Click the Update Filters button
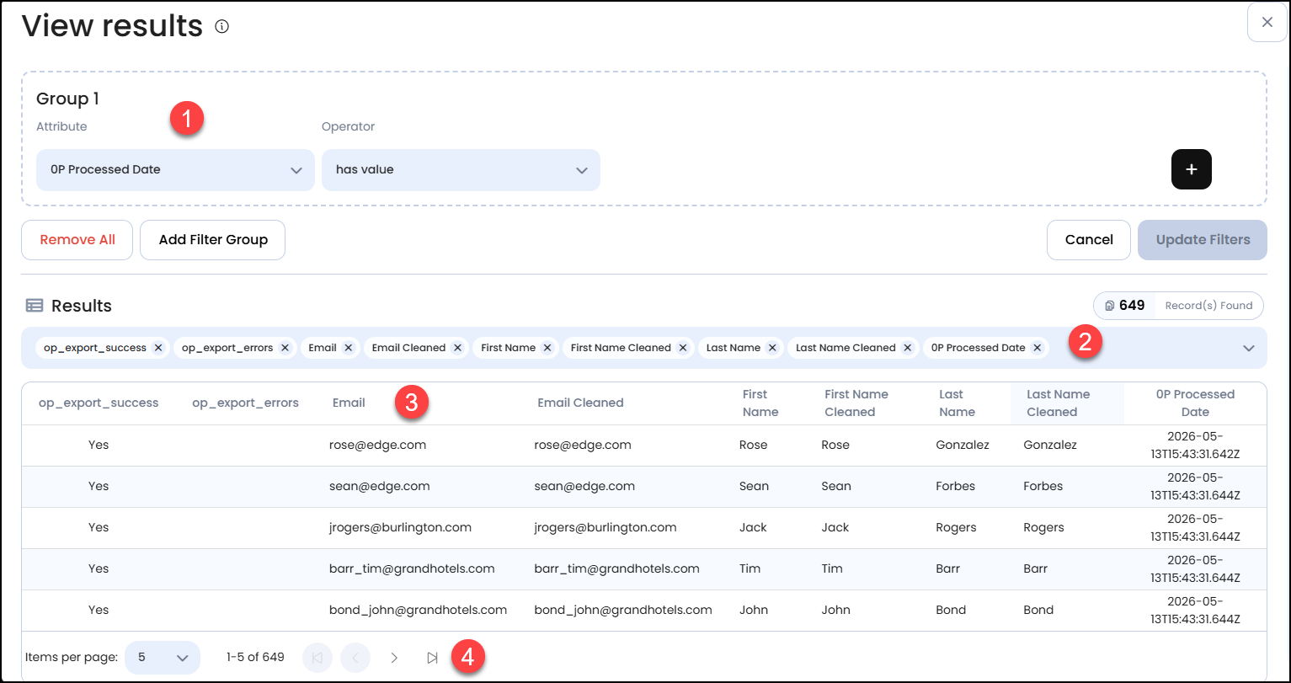 tap(1203, 240)
